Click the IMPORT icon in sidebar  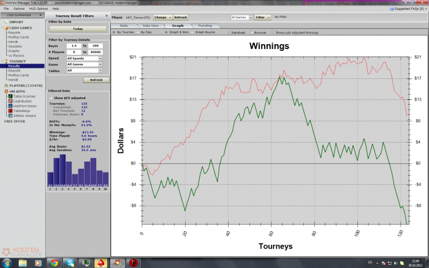6,22
